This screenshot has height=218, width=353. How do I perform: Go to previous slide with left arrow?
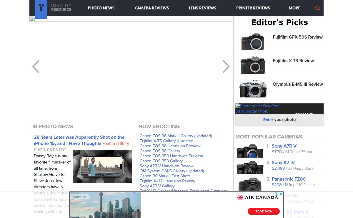point(36,67)
